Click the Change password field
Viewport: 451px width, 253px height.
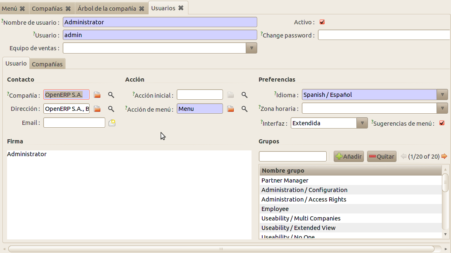[x=384, y=35]
